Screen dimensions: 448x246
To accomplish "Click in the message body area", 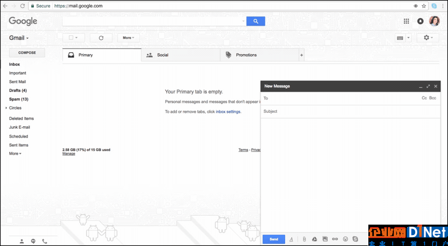I will pyautogui.click(x=350, y=175).
